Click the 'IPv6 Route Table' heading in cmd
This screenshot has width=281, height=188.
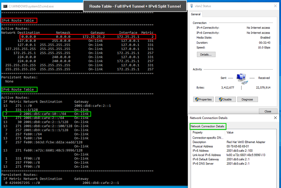[18, 89]
